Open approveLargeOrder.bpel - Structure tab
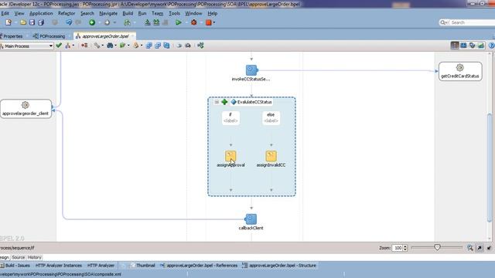Image resolution: width=495 pixels, height=278 pixels. [x=279, y=266]
